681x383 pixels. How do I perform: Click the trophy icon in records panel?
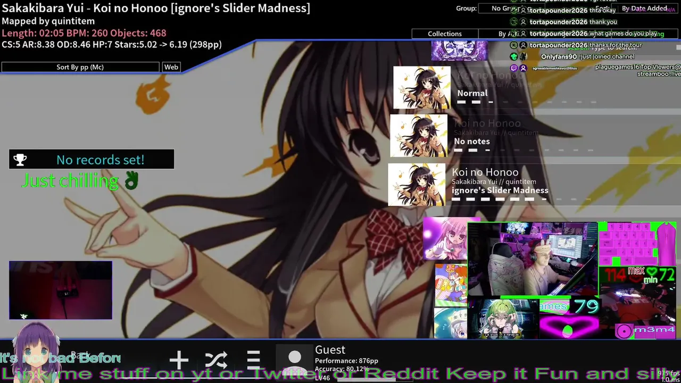[x=20, y=160]
